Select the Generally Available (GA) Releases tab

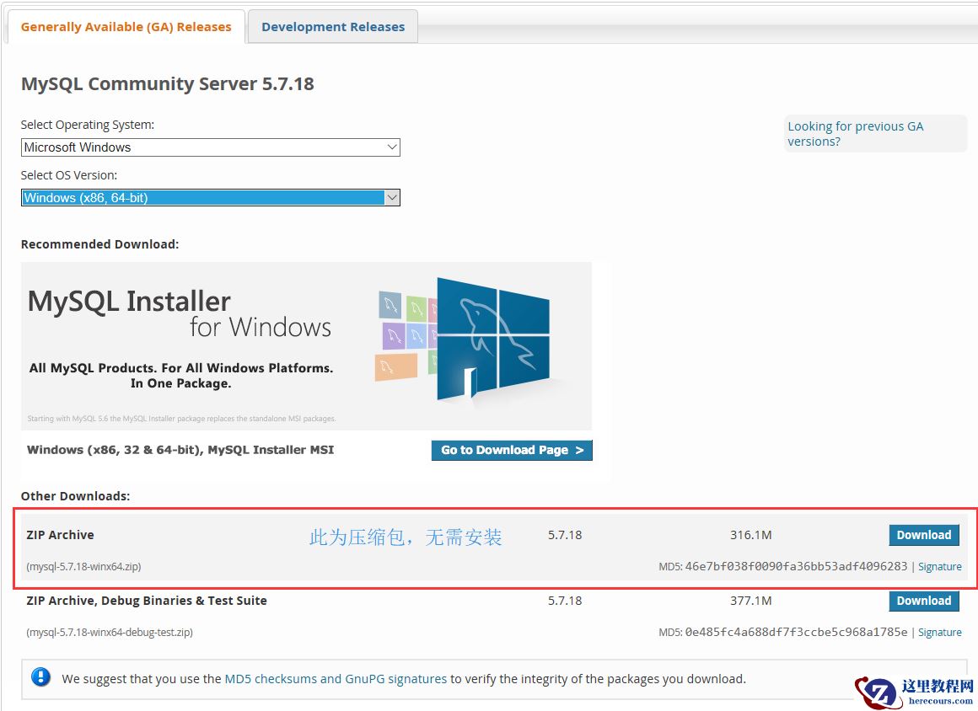125,26
